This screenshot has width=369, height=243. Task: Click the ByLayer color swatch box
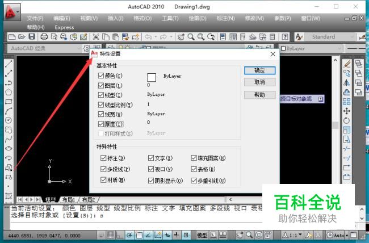(152, 77)
